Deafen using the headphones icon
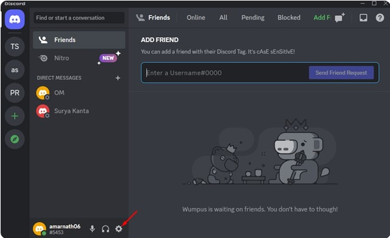Screen dimensions: 390x238 [x=105, y=229]
